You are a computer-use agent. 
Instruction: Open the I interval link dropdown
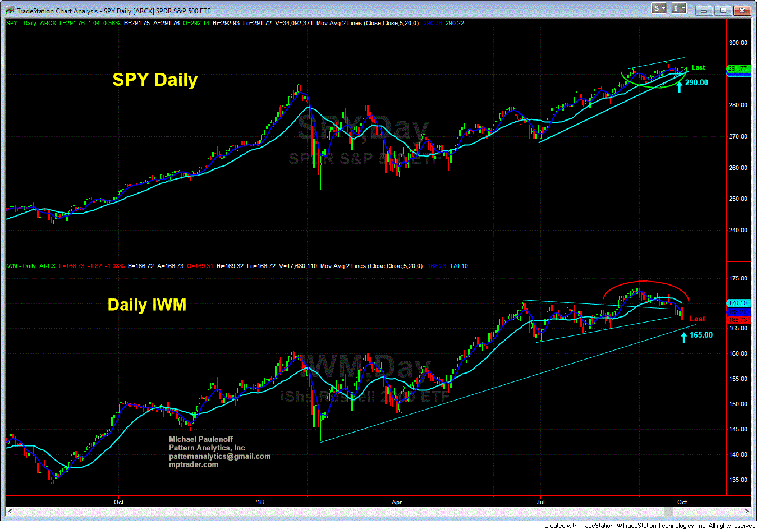678,8
